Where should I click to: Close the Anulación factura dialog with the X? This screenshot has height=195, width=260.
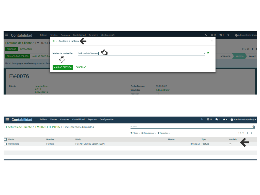tap(212, 41)
